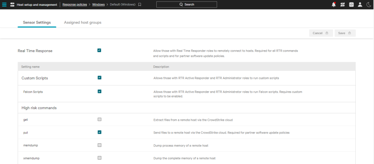The width and height of the screenshot is (374, 164).
Task: Click the get command label
Action: 26,120
